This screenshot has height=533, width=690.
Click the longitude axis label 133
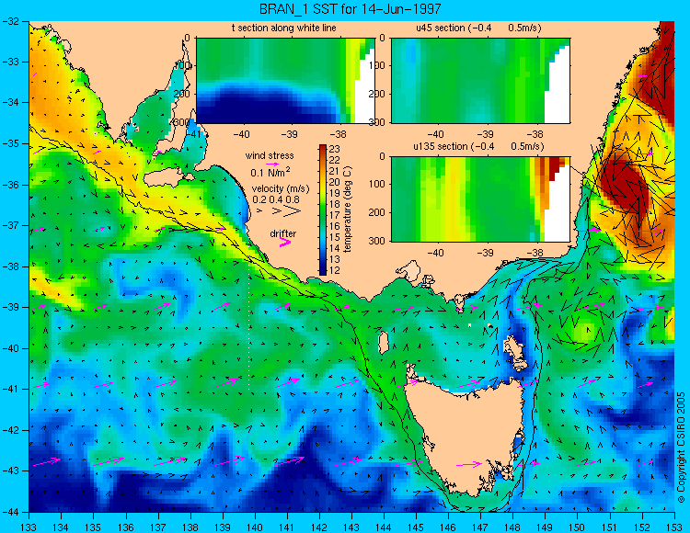(x=29, y=527)
